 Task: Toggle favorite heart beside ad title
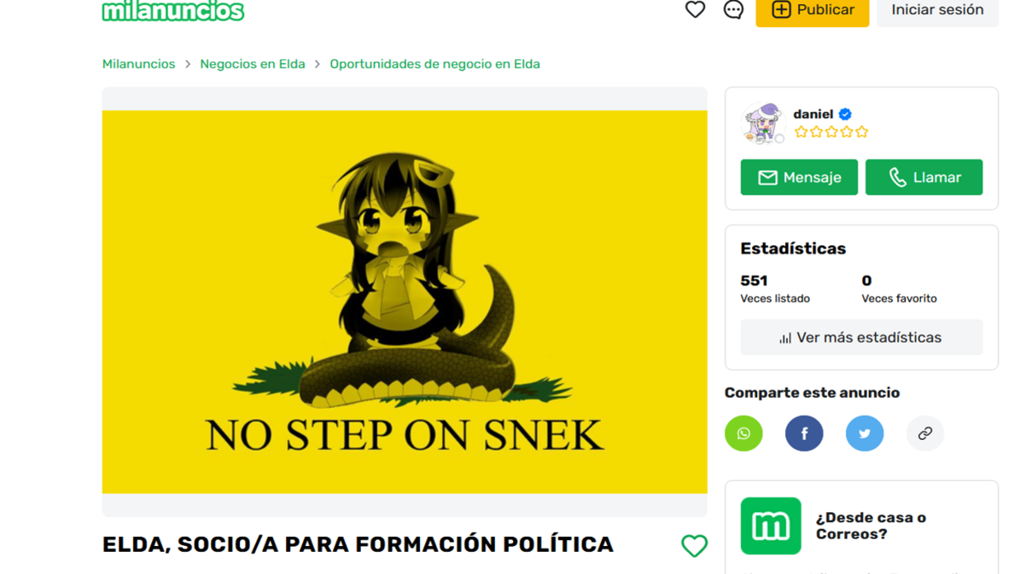[694, 546]
